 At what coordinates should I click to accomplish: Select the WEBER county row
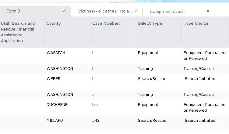click(54, 79)
